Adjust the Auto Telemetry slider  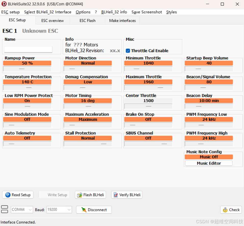click(x=27, y=144)
